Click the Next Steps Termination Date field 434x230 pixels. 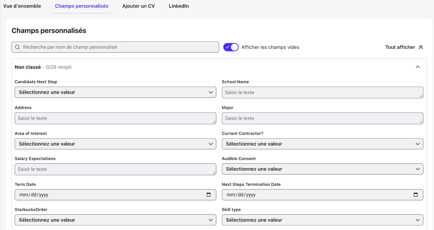[323, 195]
